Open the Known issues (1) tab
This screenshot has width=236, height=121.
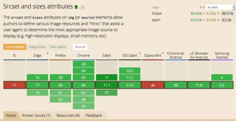[x=36, y=116]
